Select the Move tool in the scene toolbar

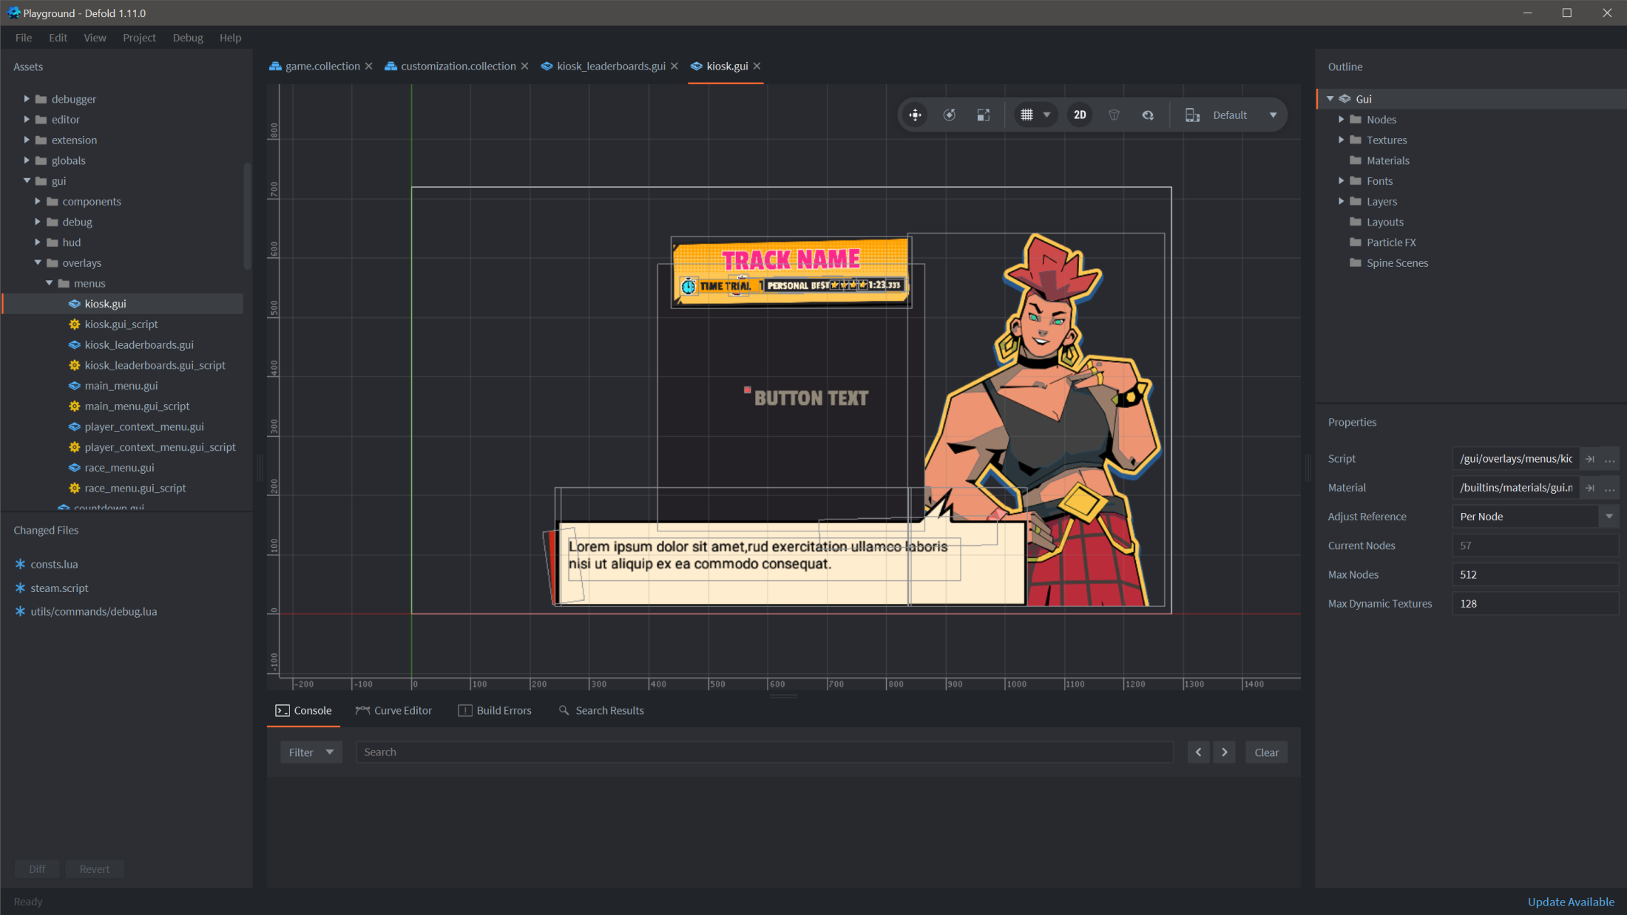click(915, 115)
